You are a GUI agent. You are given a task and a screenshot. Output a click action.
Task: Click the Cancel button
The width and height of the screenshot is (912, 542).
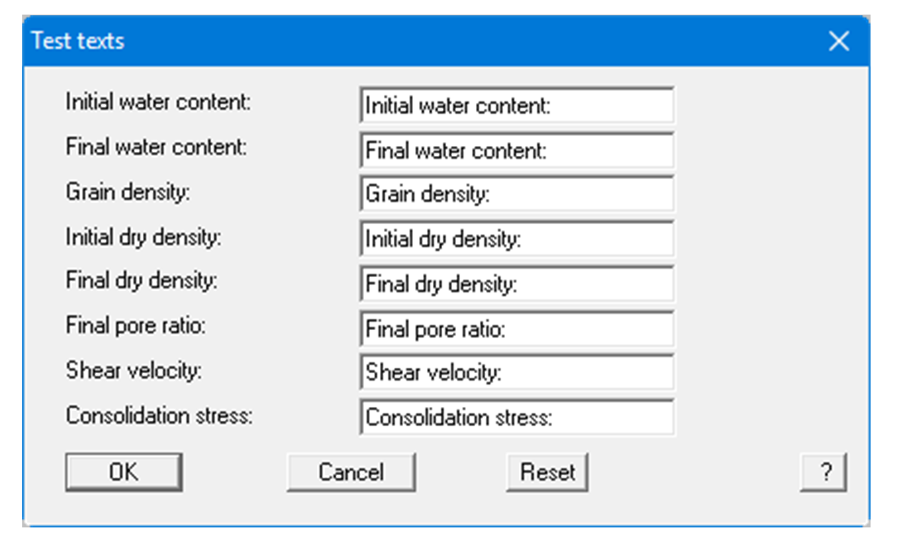coord(352,472)
